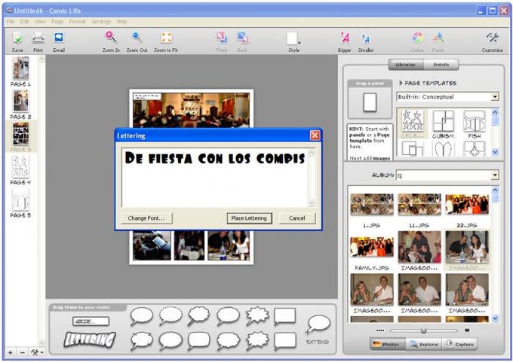
Task: Open the Arrange menu
Action: click(101, 22)
